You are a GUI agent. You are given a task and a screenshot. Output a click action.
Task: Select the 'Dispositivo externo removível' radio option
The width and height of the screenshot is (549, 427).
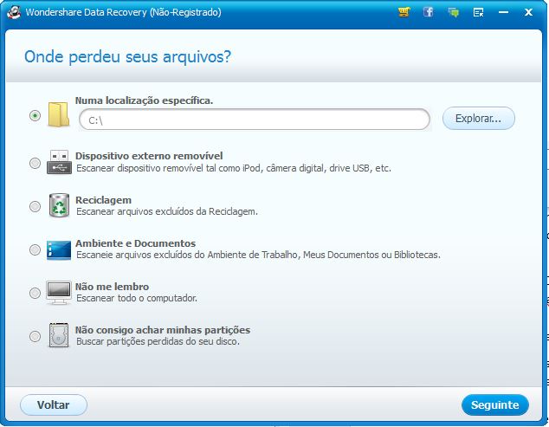click(35, 163)
